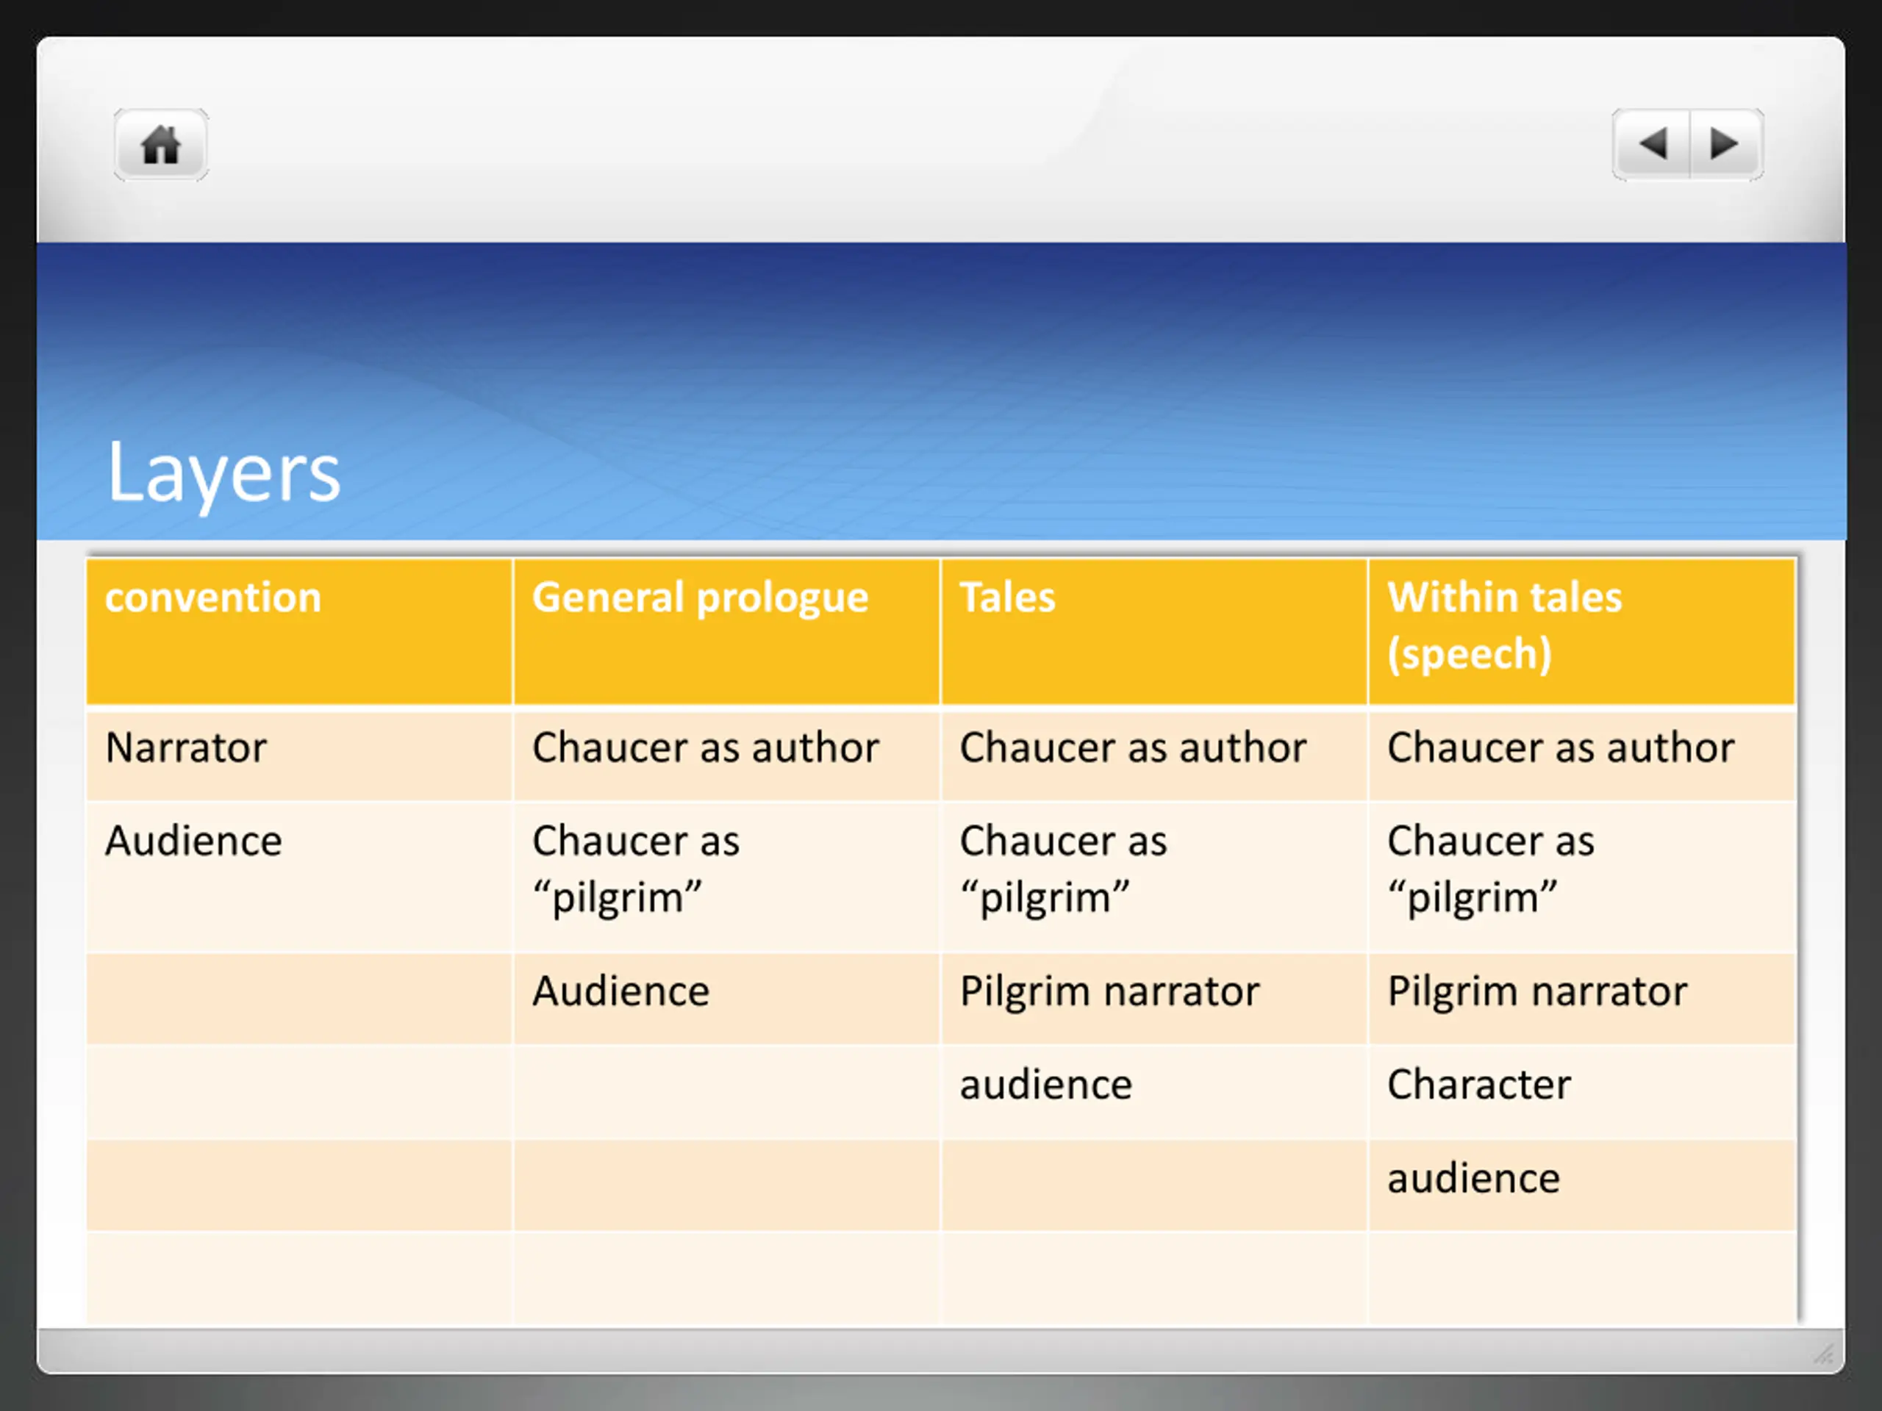Click the resize grip at bottom-right corner

click(x=1823, y=1353)
